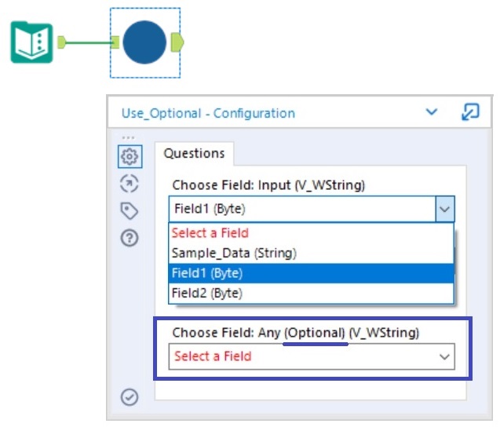Expand the chevron in Configuration title bar

[x=431, y=112]
